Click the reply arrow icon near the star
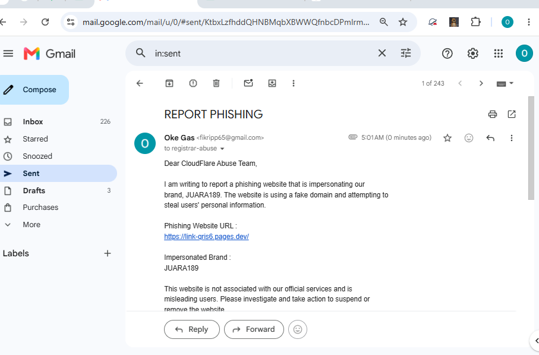 [x=490, y=138]
